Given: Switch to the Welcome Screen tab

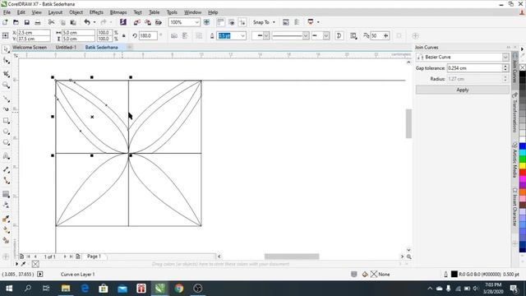Looking at the screenshot, I should click(30, 48).
